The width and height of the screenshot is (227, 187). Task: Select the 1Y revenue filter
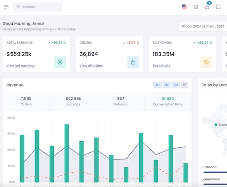(x=184, y=85)
